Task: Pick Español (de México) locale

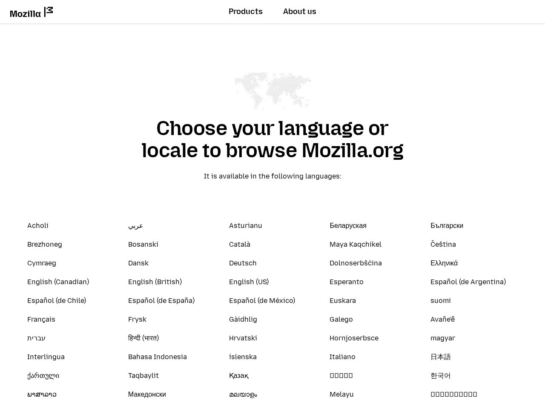Action: (x=262, y=300)
